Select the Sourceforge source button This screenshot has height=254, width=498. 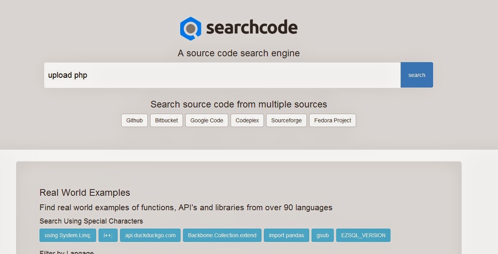pyautogui.click(x=287, y=120)
